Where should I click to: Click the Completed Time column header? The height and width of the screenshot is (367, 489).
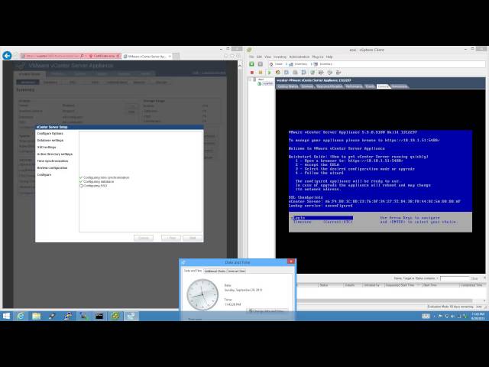coord(471,285)
